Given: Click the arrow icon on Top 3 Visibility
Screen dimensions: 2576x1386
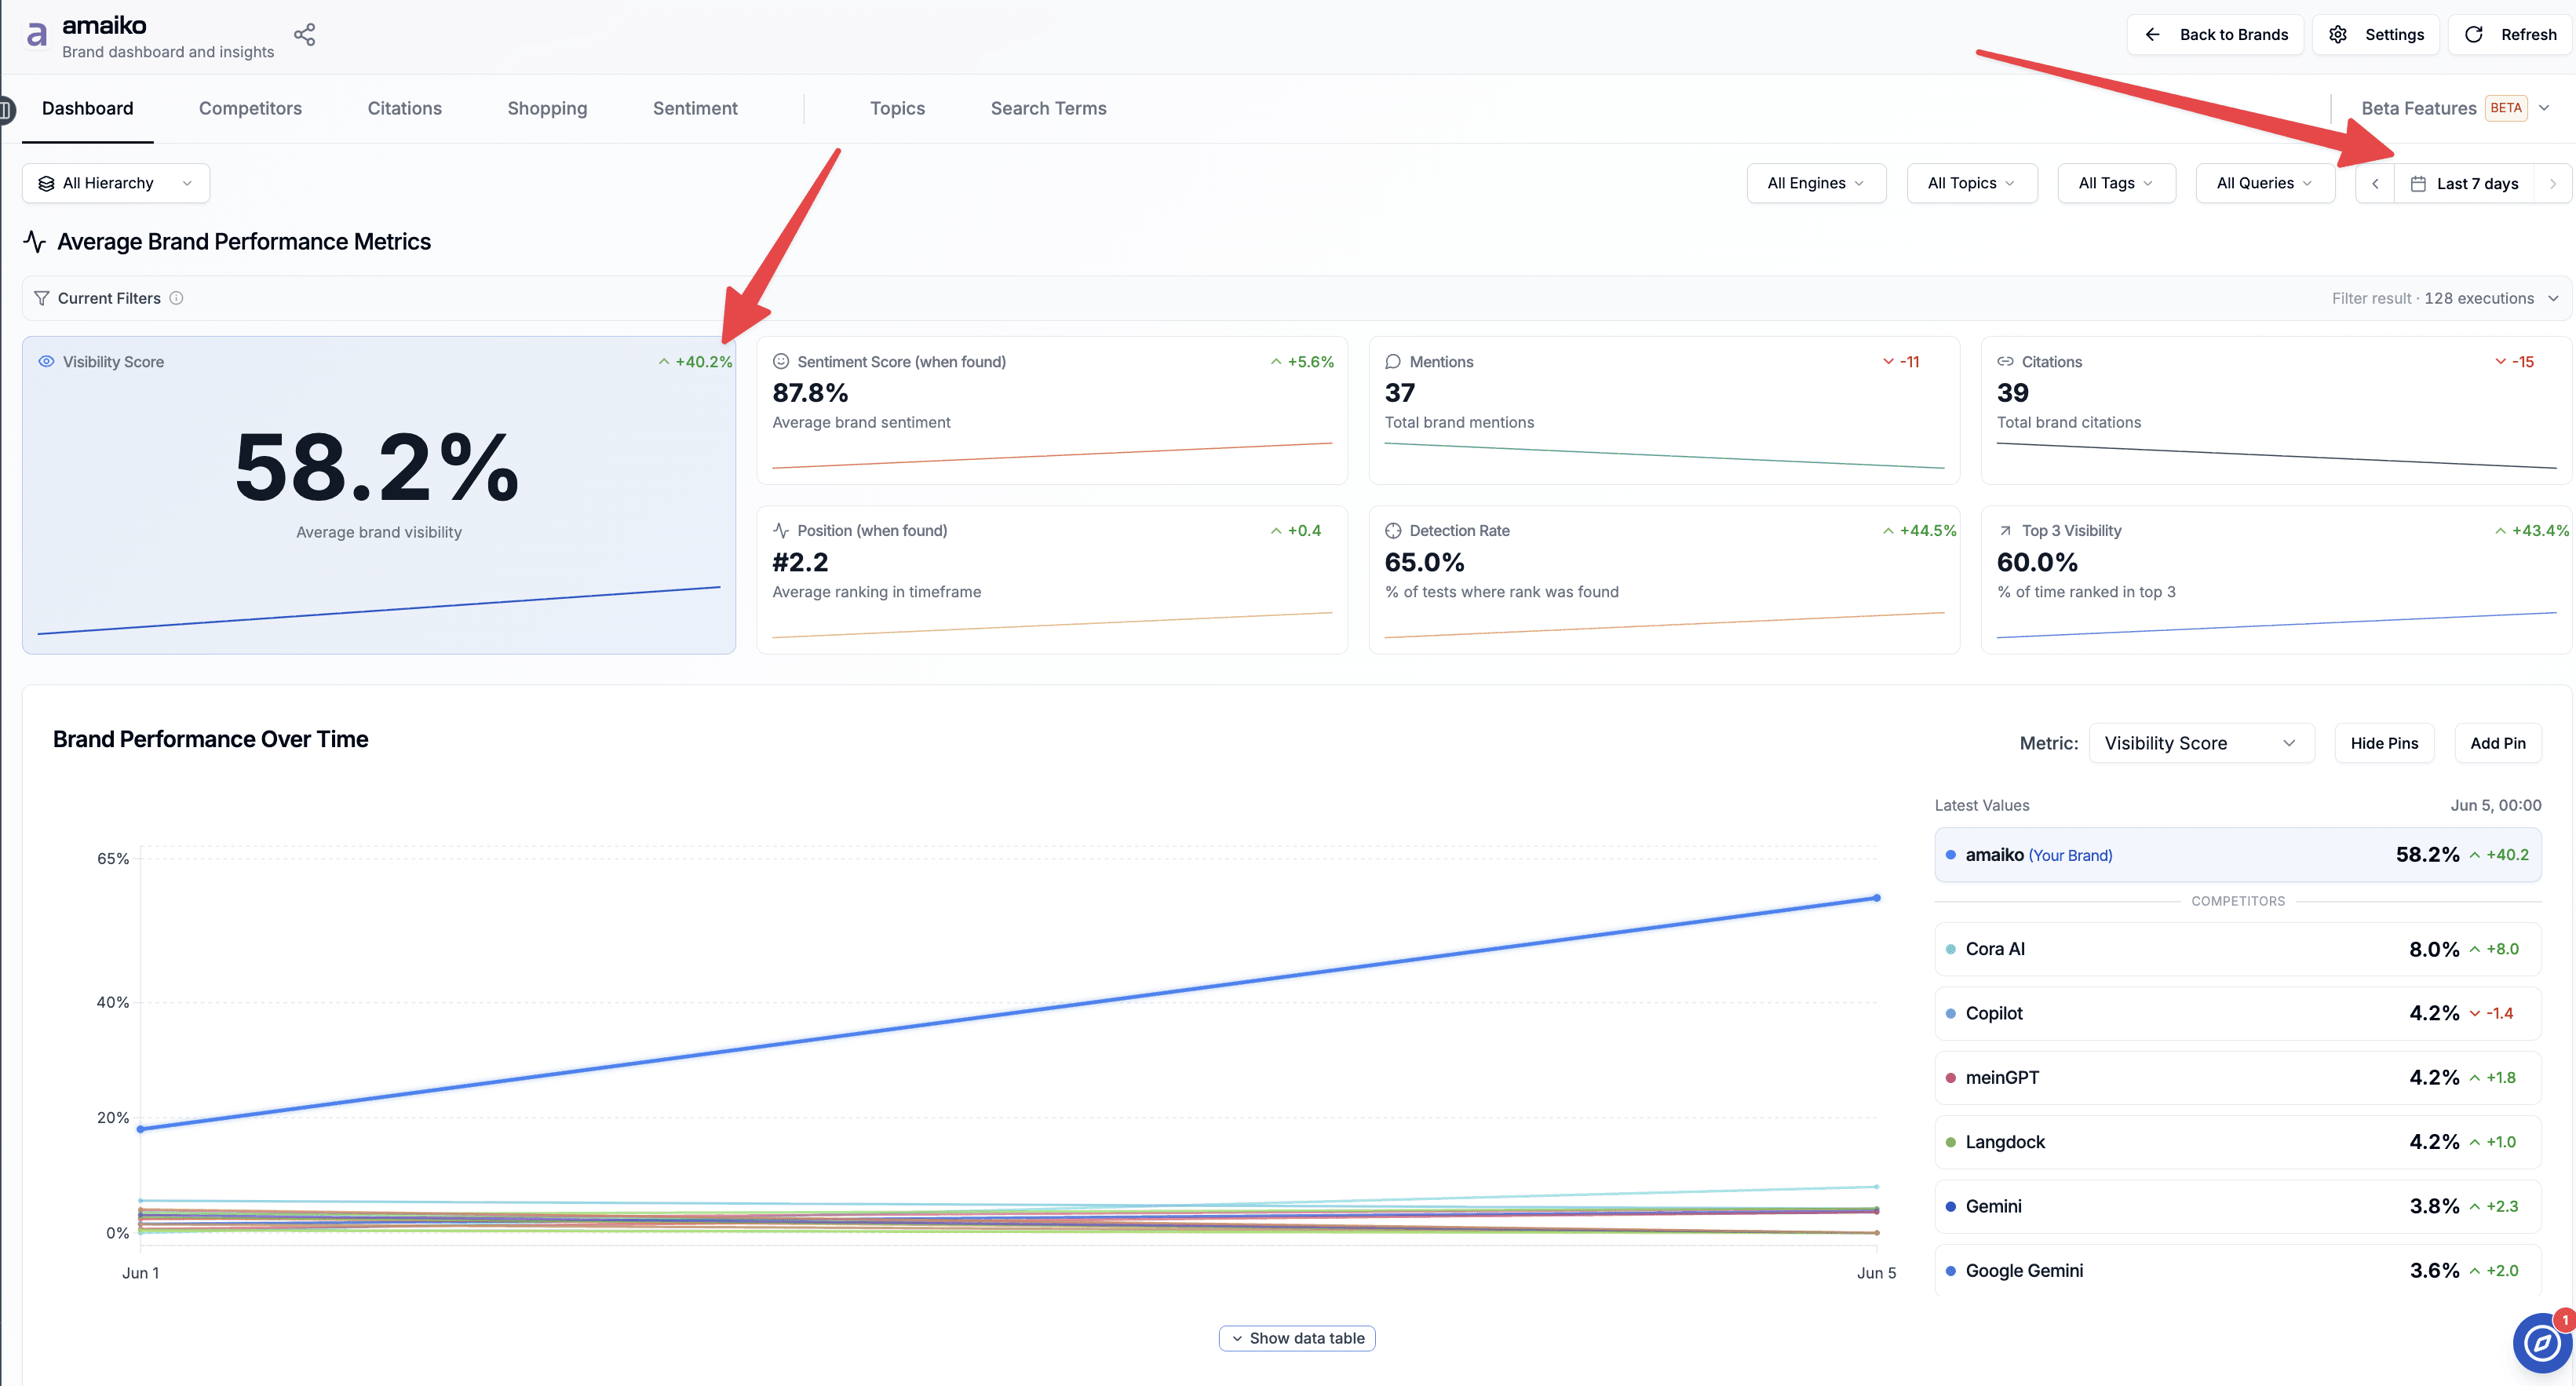Looking at the screenshot, I should [2005, 531].
